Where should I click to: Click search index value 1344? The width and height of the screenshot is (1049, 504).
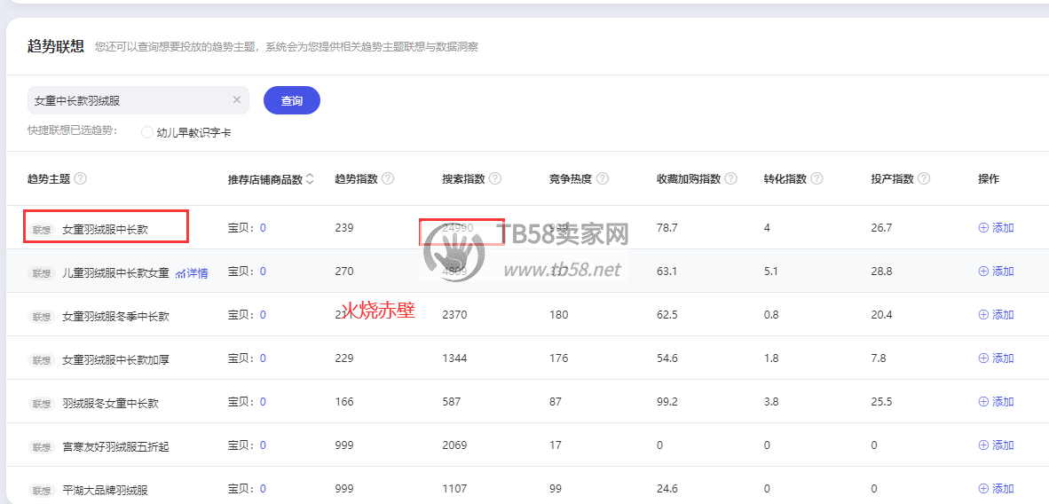click(x=454, y=358)
